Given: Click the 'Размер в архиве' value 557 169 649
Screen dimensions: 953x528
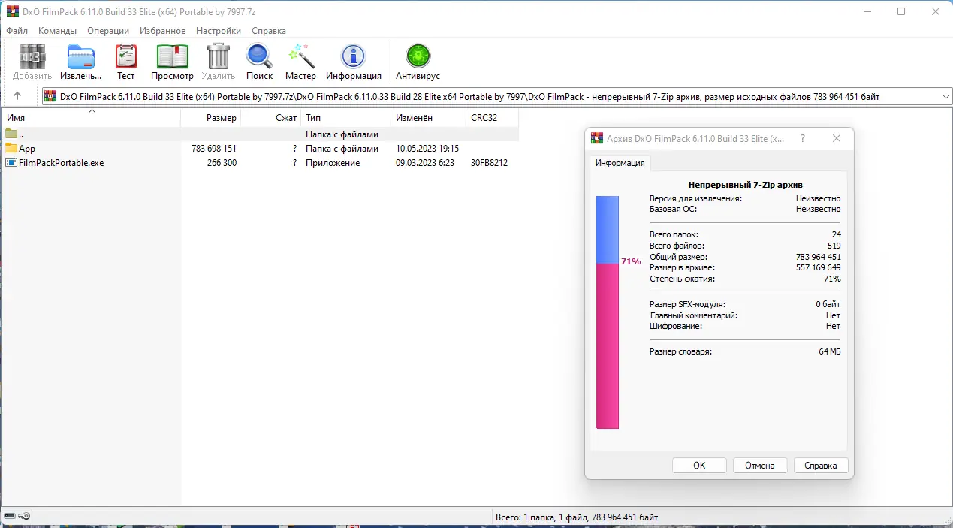Looking at the screenshot, I should [x=819, y=267].
